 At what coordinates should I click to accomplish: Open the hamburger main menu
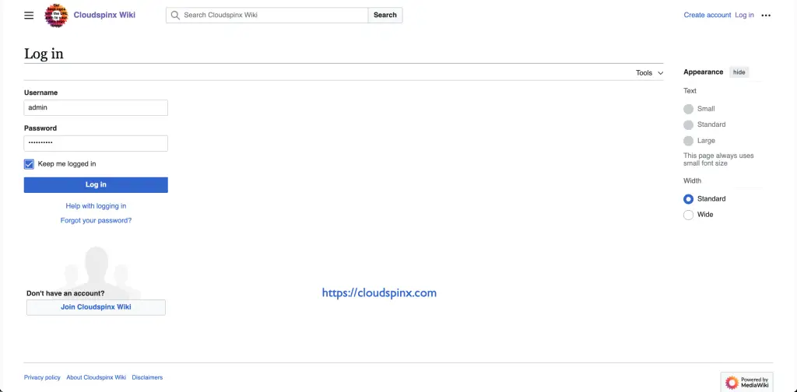[x=29, y=15]
